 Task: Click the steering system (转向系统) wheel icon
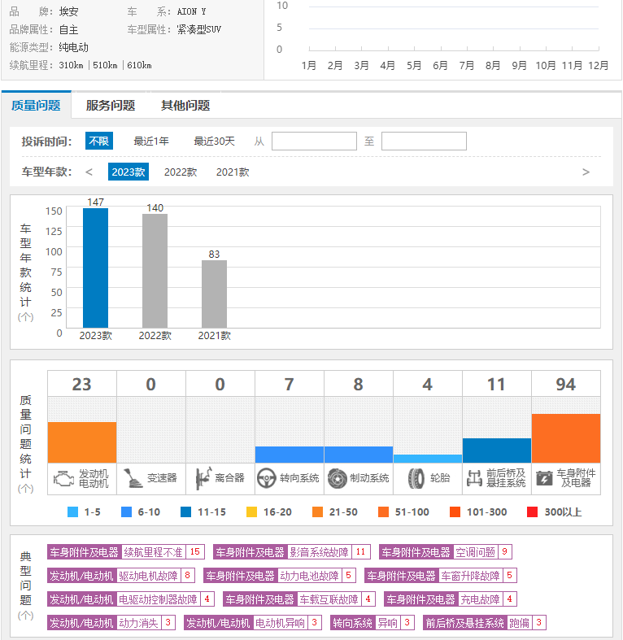pyautogui.click(x=267, y=478)
